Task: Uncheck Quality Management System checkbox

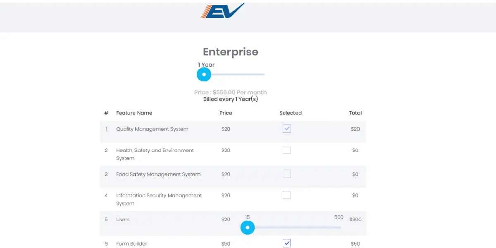Action: pyautogui.click(x=287, y=129)
